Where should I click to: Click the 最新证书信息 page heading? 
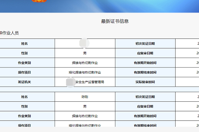click(x=115, y=21)
